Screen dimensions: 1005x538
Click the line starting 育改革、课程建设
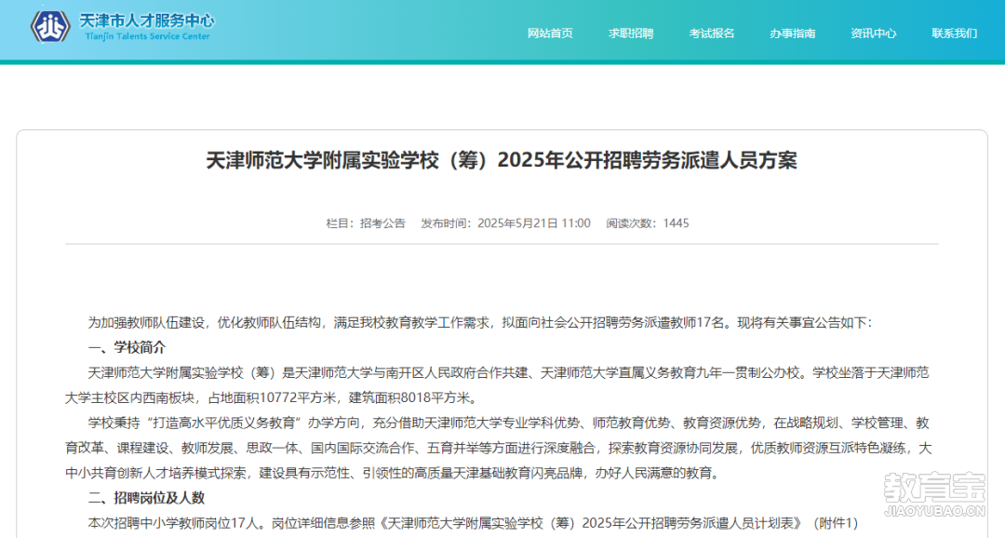pyautogui.click(x=499, y=448)
